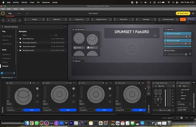Switch to the Mix tab
196x127 pixels.
(x=28, y=13)
